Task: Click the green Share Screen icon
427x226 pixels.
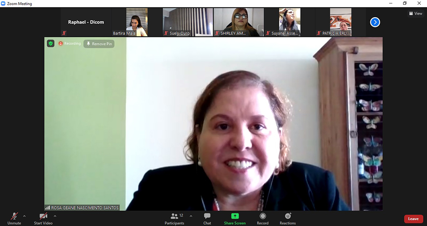Action: [235, 216]
